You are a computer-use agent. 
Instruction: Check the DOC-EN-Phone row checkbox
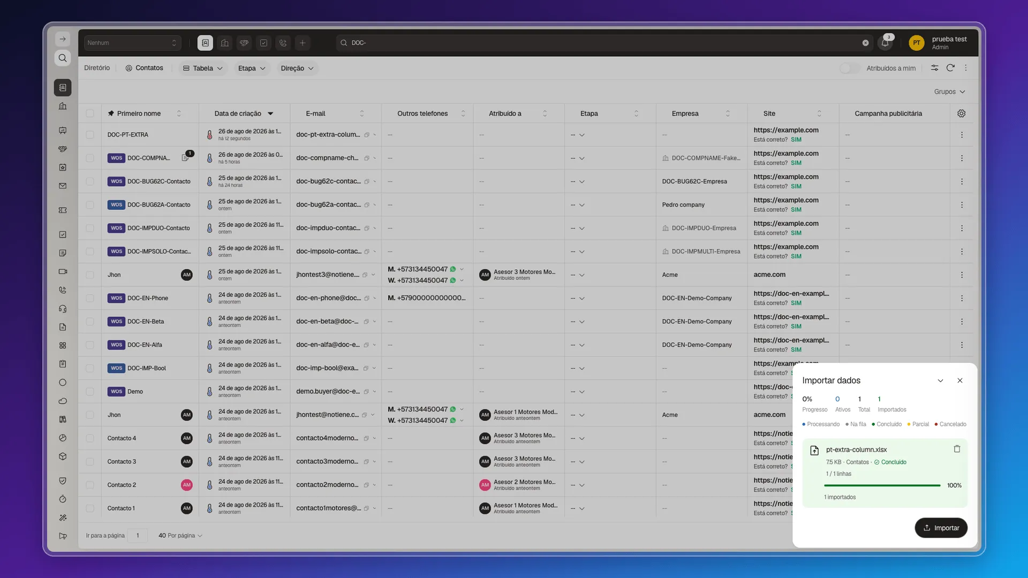point(90,298)
